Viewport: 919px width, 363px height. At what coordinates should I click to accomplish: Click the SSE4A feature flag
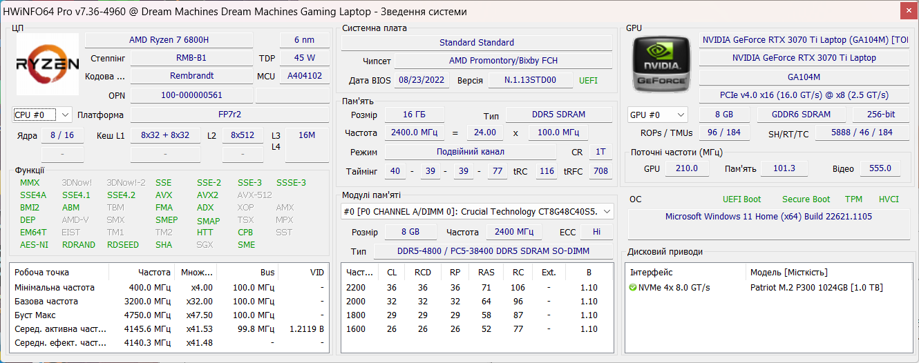click(x=33, y=195)
